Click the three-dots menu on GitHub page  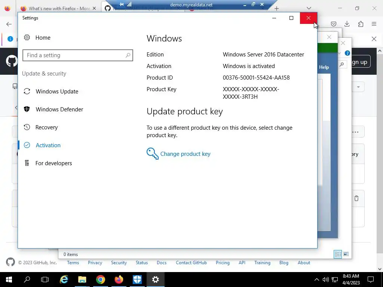click(x=355, y=132)
